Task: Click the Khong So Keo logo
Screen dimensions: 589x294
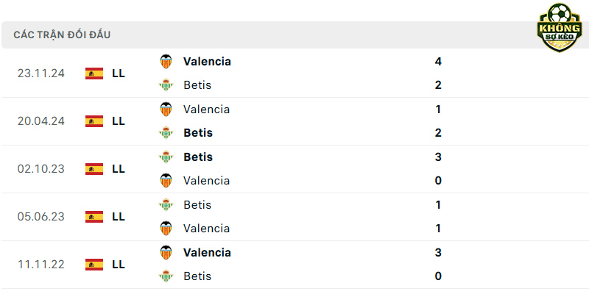Action: 560,27
